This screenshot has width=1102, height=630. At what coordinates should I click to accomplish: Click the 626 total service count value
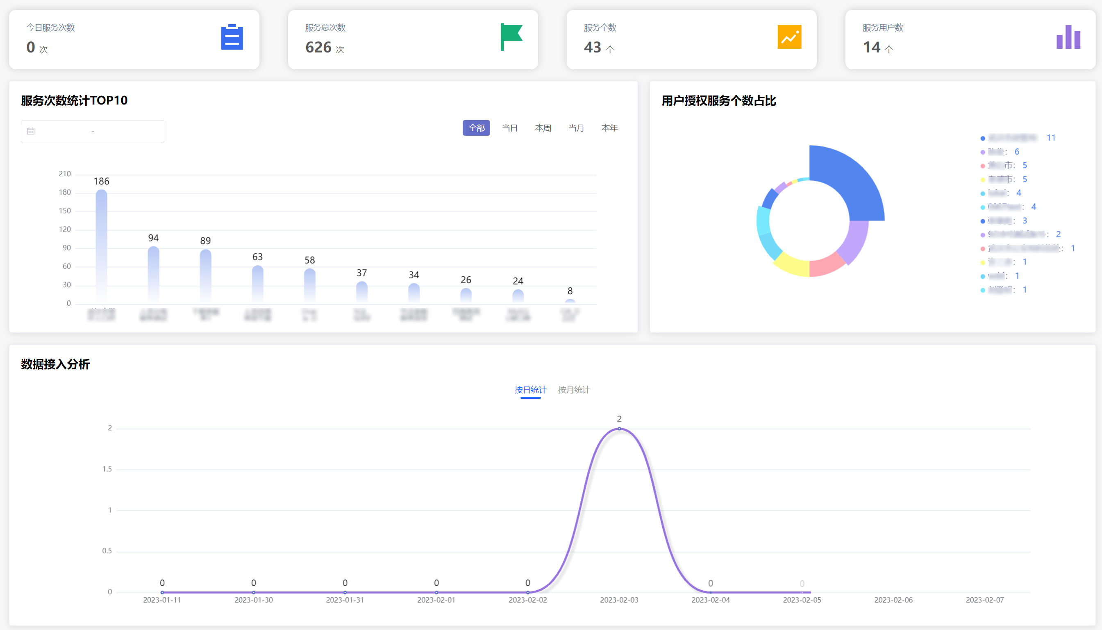coord(318,47)
